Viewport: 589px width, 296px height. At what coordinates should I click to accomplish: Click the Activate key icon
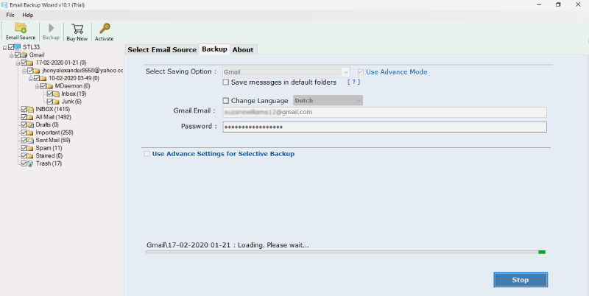(104, 29)
